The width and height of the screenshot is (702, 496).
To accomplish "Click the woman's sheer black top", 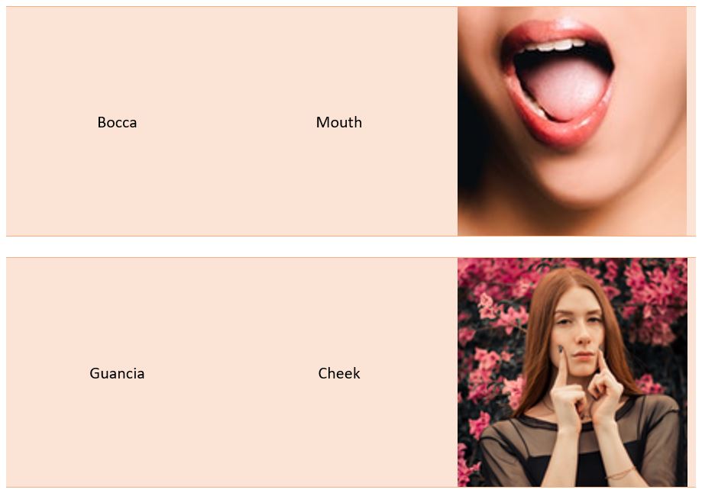I will click(x=577, y=452).
